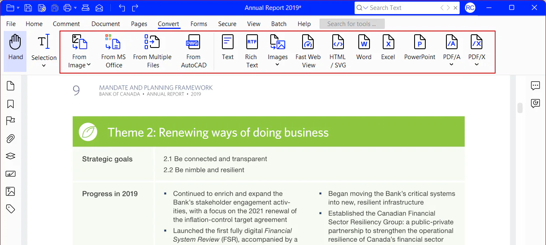Viewport: 546px width, 245px height.
Task: Convert to HTML / SVG
Action: click(338, 51)
